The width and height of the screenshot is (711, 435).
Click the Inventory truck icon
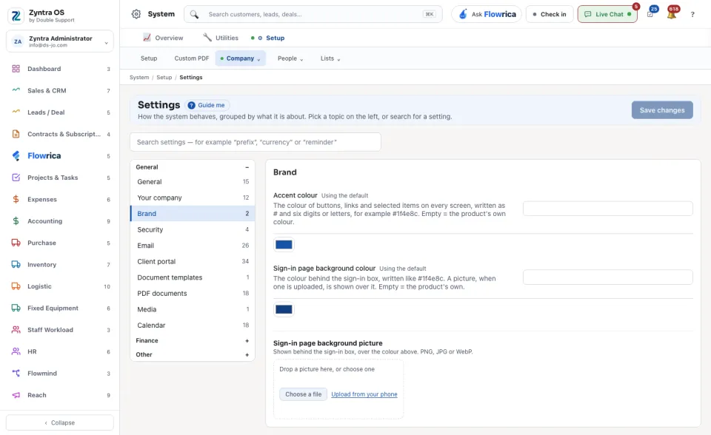[16, 264]
